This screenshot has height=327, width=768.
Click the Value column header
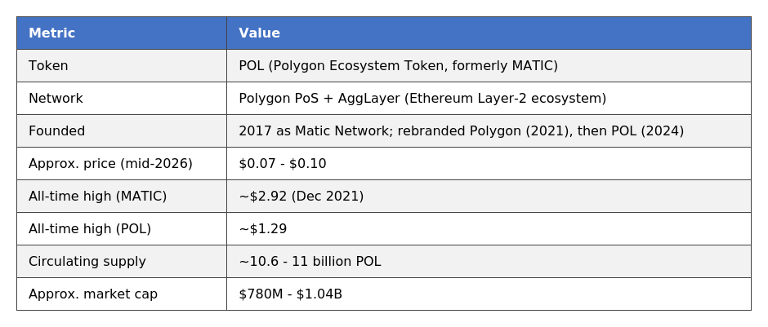[x=489, y=33]
